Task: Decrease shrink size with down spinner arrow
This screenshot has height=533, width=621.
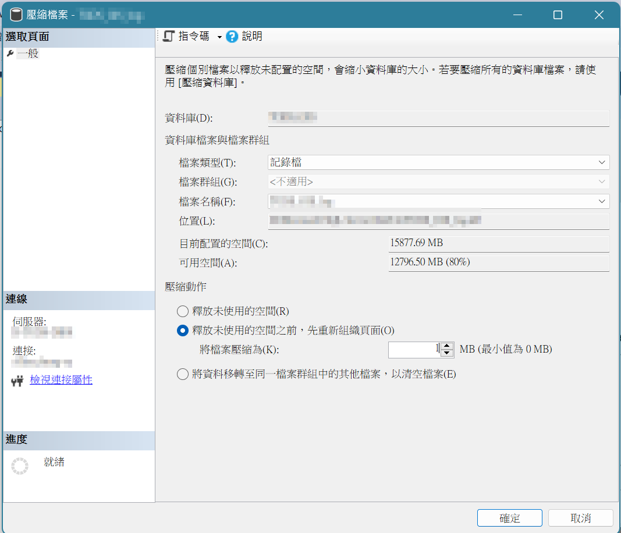Action: pyautogui.click(x=447, y=353)
